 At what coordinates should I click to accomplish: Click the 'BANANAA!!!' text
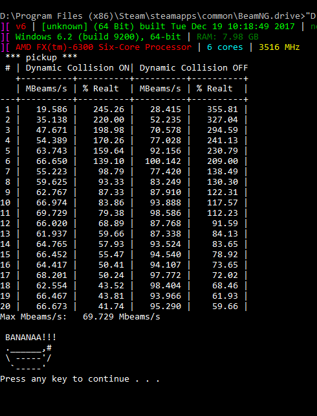(30, 337)
